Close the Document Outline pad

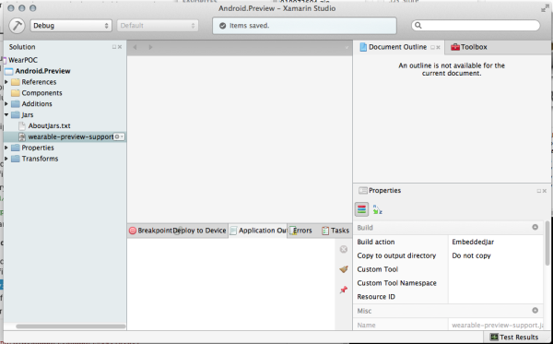(439, 47)
